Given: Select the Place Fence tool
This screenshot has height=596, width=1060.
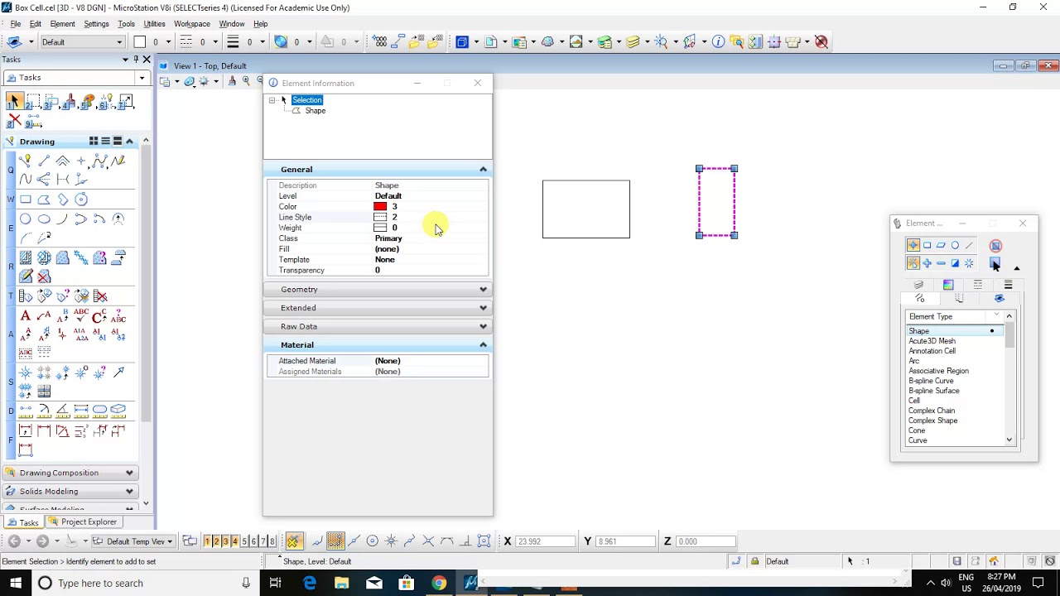Looking at the screenshot, I should [x=34, y=102].
